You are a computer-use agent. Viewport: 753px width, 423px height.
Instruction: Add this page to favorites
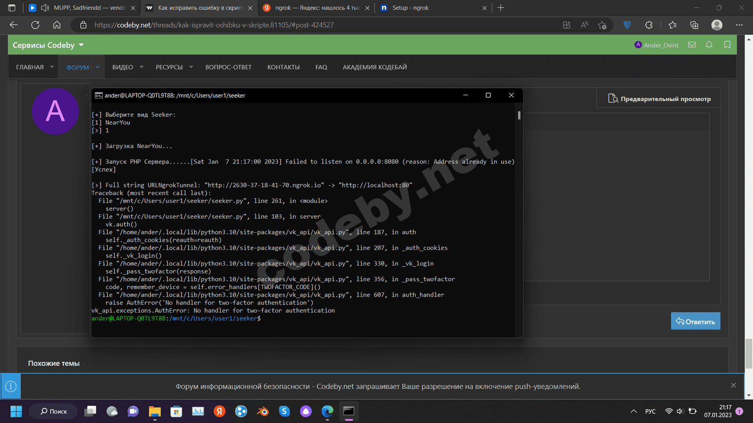602,25
